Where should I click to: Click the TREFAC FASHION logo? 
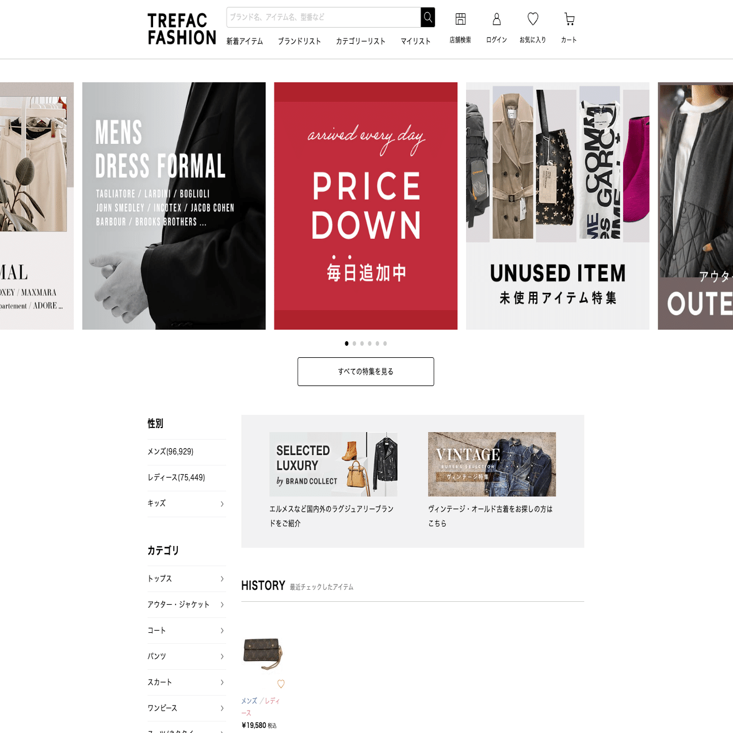182,29
